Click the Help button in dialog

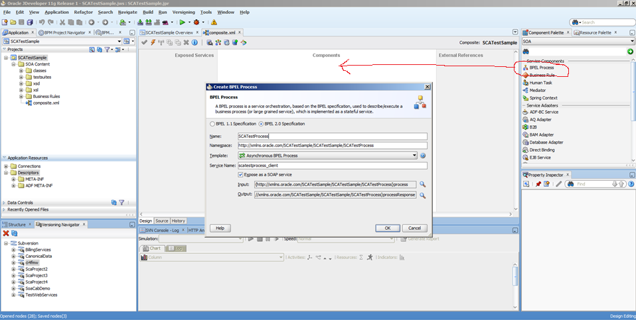click(220, 228)
